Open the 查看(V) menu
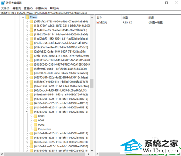The image size is (181, 156). [x=28, y=8]
